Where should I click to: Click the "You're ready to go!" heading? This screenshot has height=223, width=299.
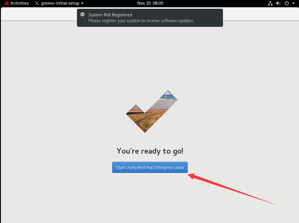point(150,151)
